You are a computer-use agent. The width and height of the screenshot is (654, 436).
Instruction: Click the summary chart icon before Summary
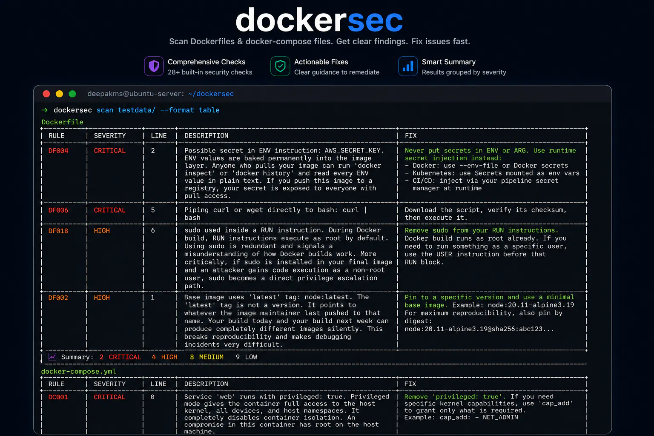[52, 357]
